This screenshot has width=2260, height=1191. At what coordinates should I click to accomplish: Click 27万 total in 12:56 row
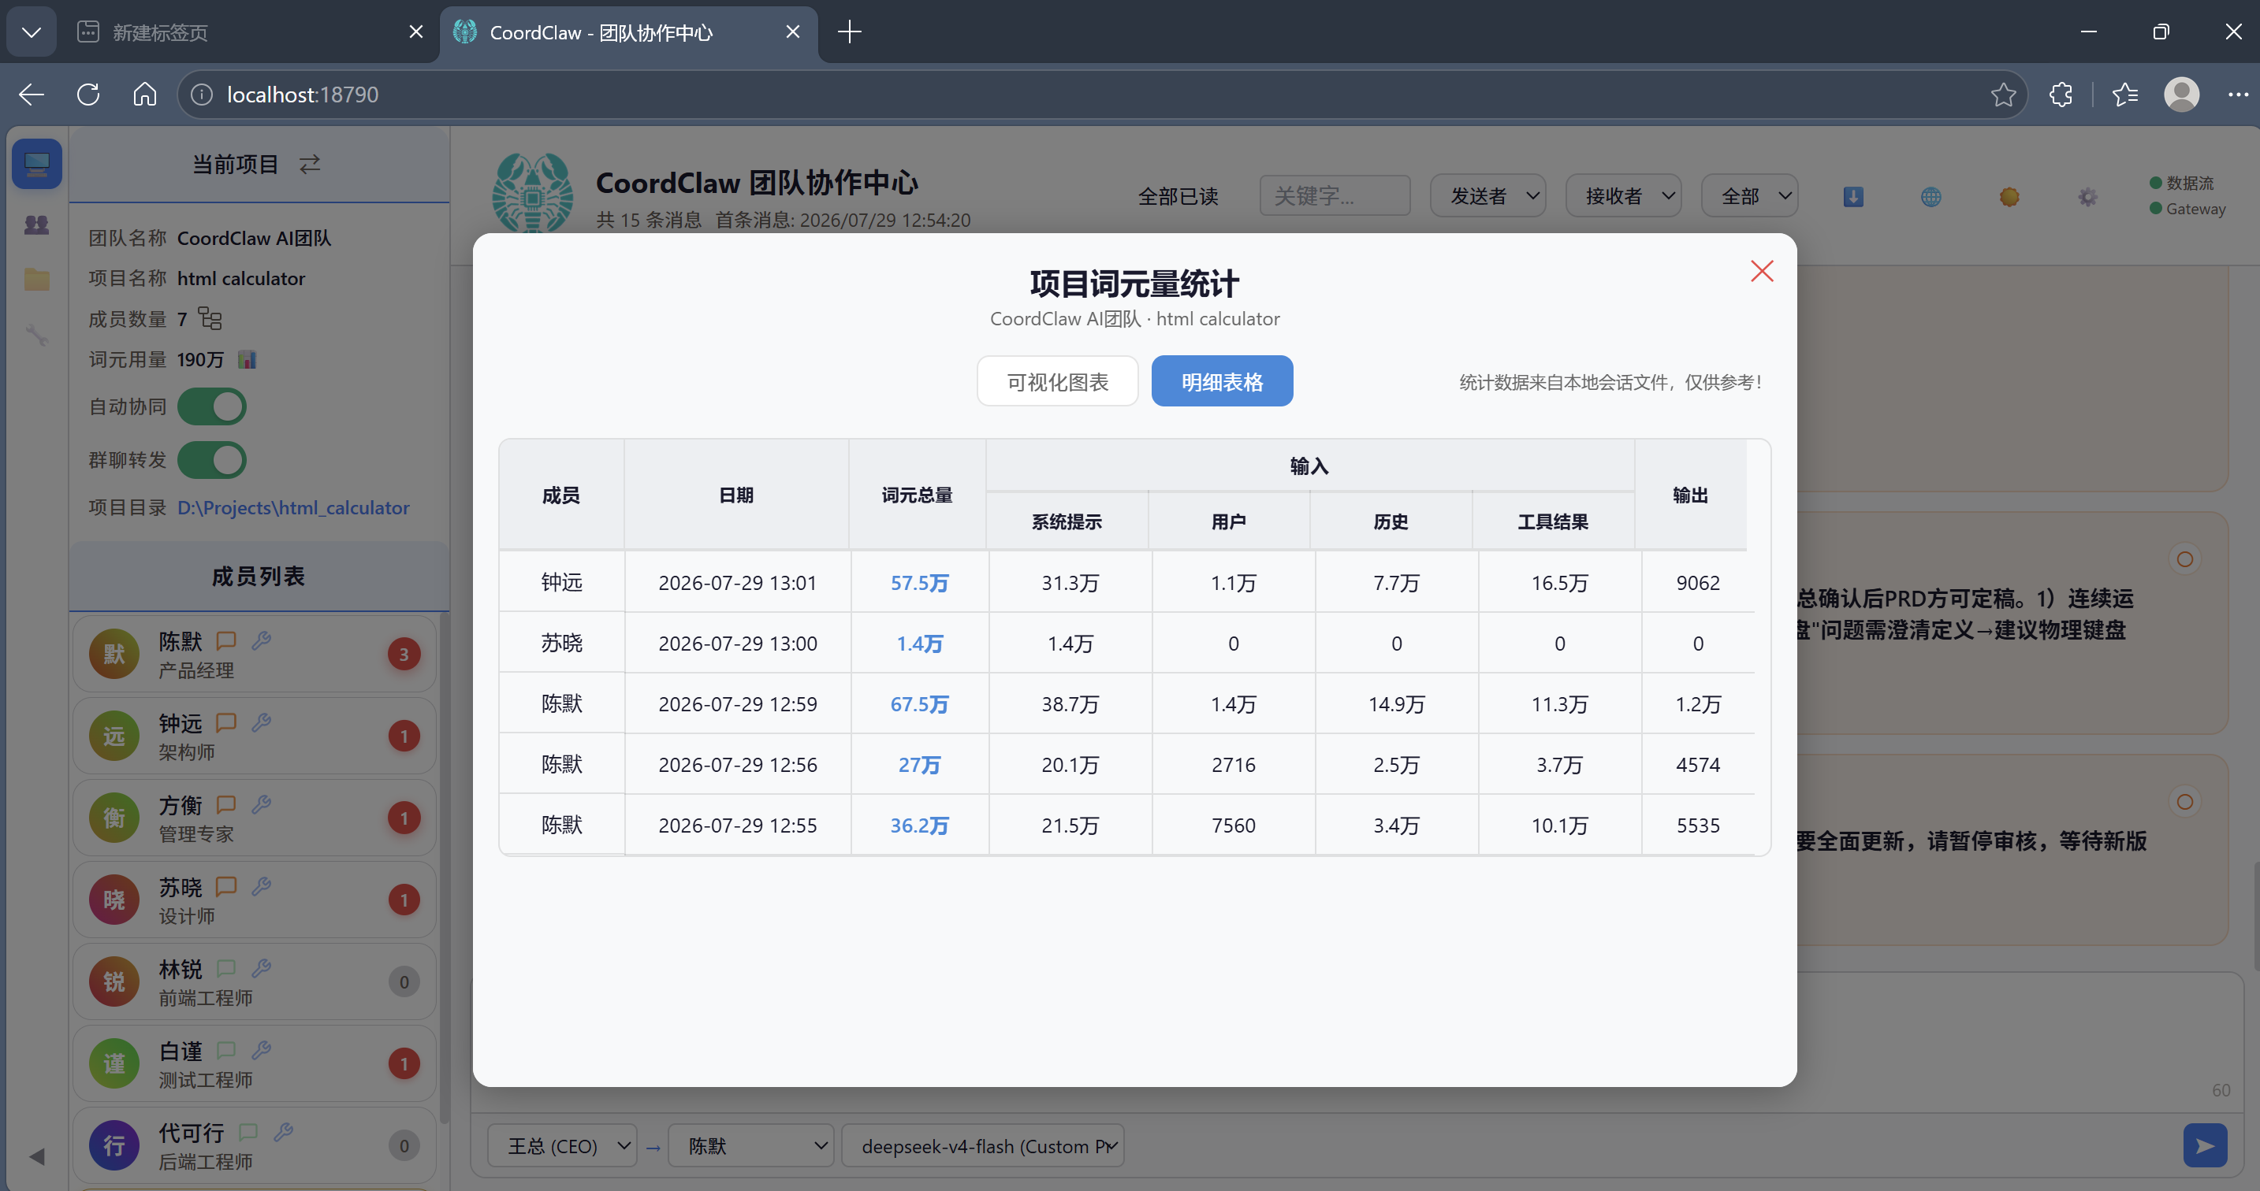coord(918,764)
